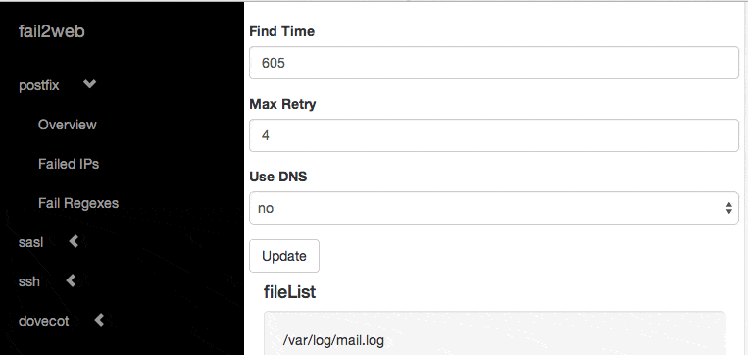Expand sasl using its left chevron
The width and height of the screenshot is (749, 355).
pos(74,242)
